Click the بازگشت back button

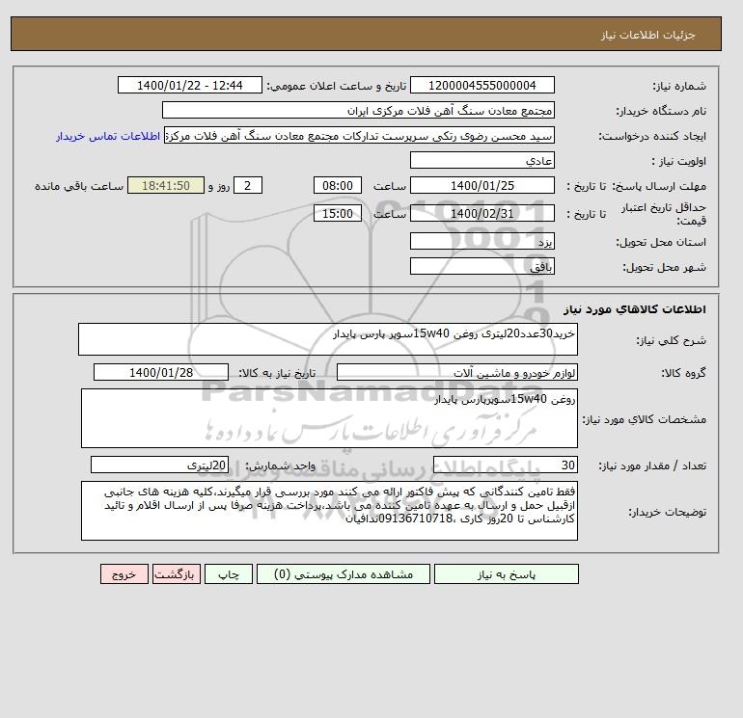coord(177,574)
